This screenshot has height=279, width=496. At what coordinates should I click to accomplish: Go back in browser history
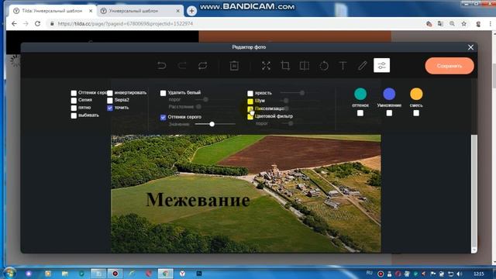[14, 24]
